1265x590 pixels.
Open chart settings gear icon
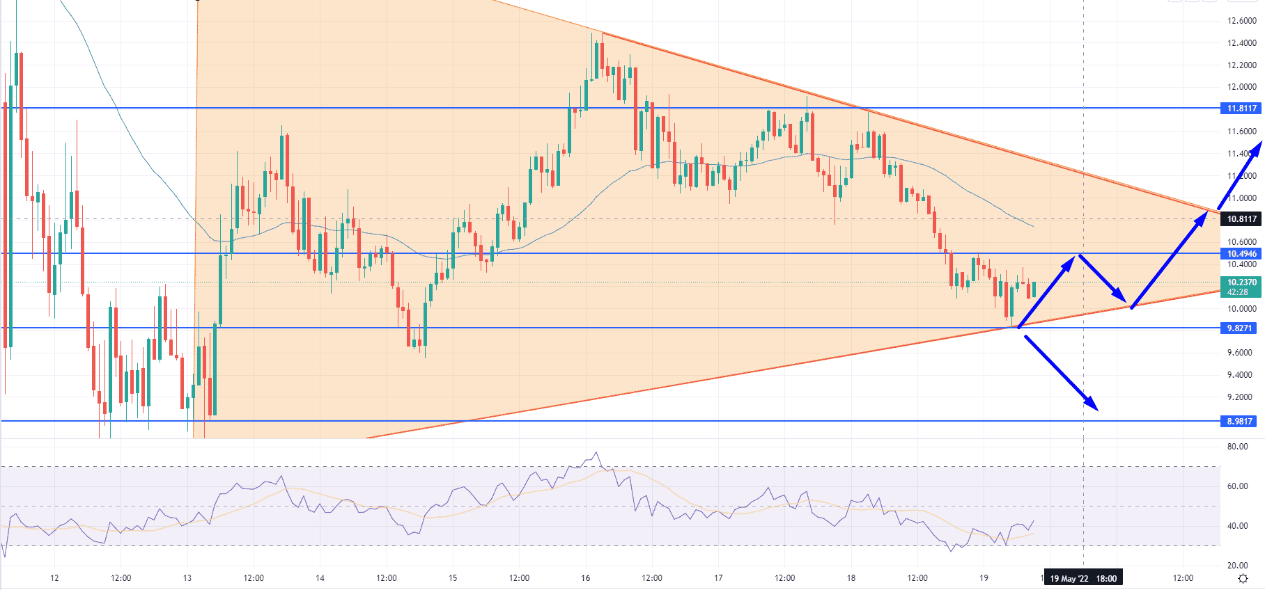coord(1243,578)
